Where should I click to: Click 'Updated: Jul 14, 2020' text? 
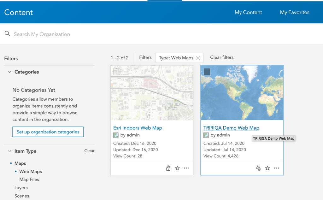(x=225, y=150)
